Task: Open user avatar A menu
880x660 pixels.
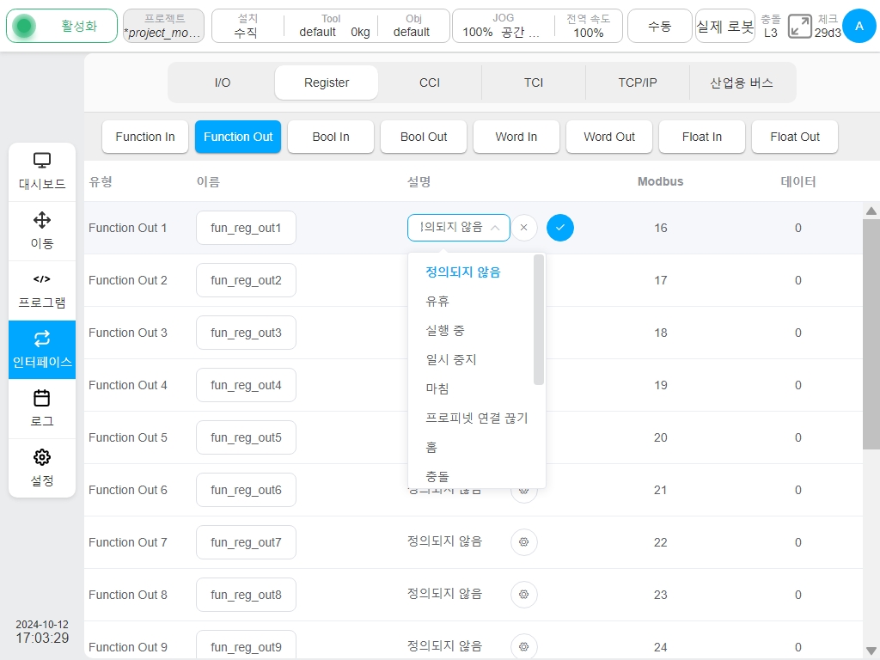Action: [x=859, y=26]
